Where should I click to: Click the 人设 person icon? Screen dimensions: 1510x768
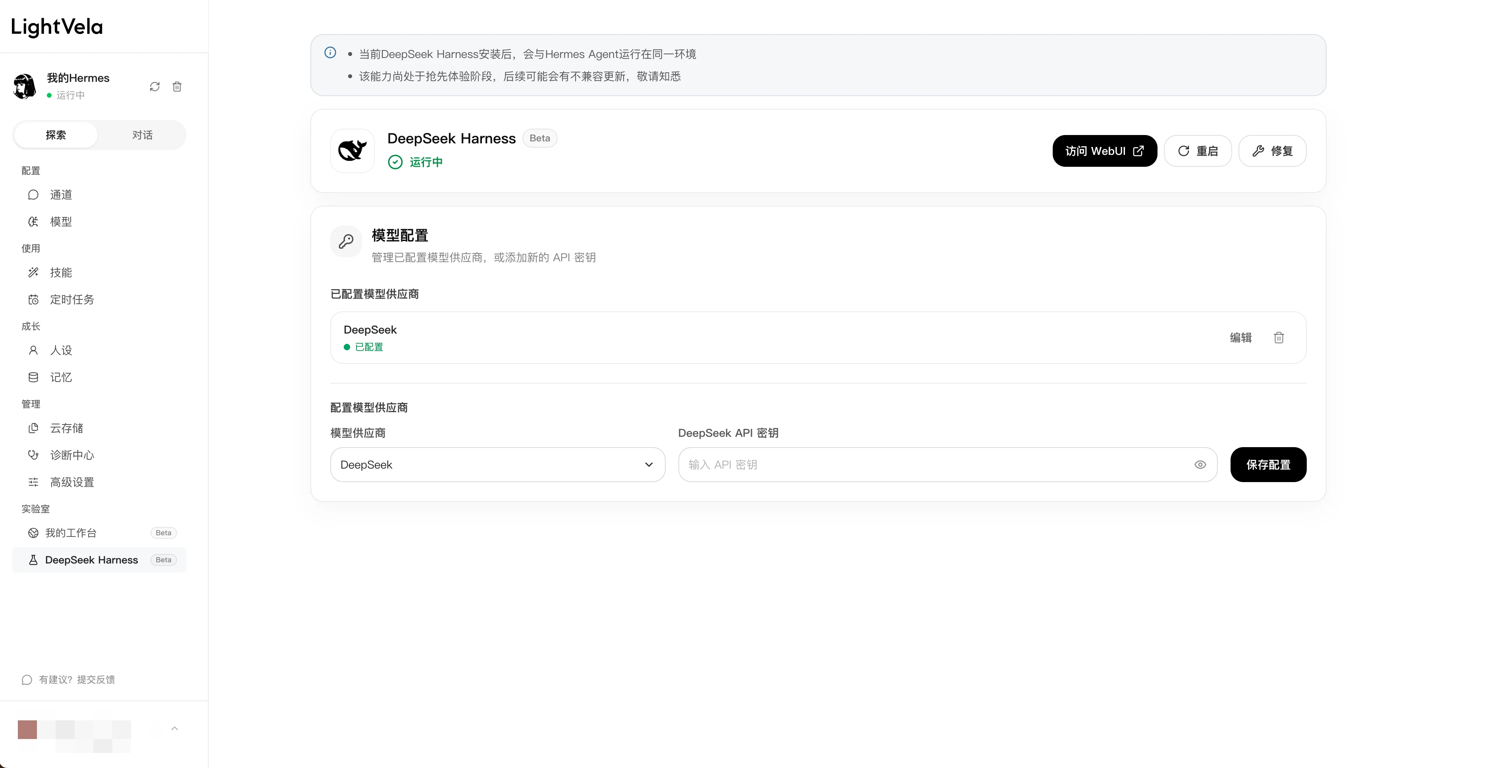[x=33, y=351]
